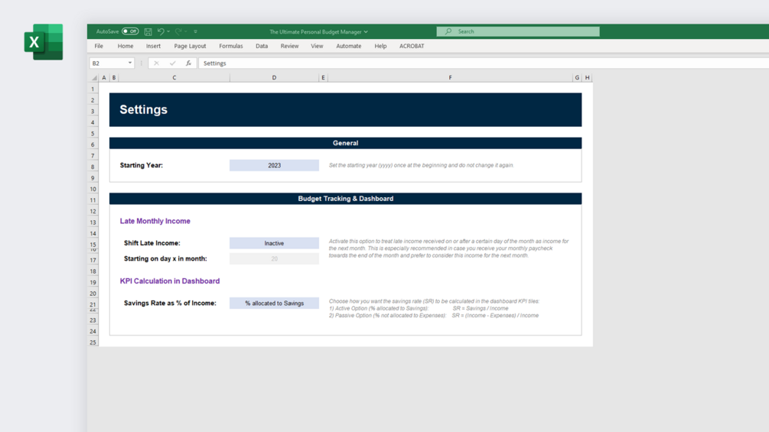This screenshot has height=432, width=769.
Task: Click the Save icon in title bar
Action: pos(148,31)
